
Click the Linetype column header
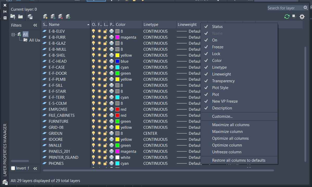pyautogui.click(x=159, y=25)
